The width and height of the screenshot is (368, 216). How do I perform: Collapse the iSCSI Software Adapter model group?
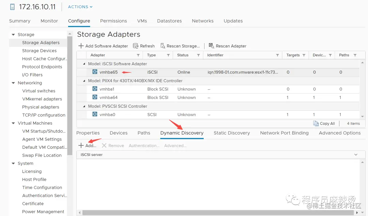coord(84,64)
